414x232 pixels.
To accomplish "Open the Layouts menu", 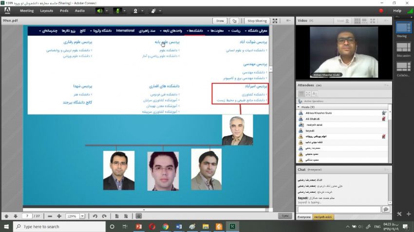I will tap(47, 10).
